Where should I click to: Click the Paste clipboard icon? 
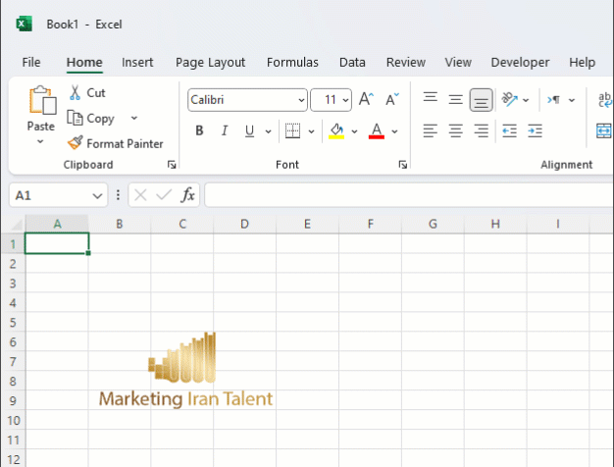42,100
